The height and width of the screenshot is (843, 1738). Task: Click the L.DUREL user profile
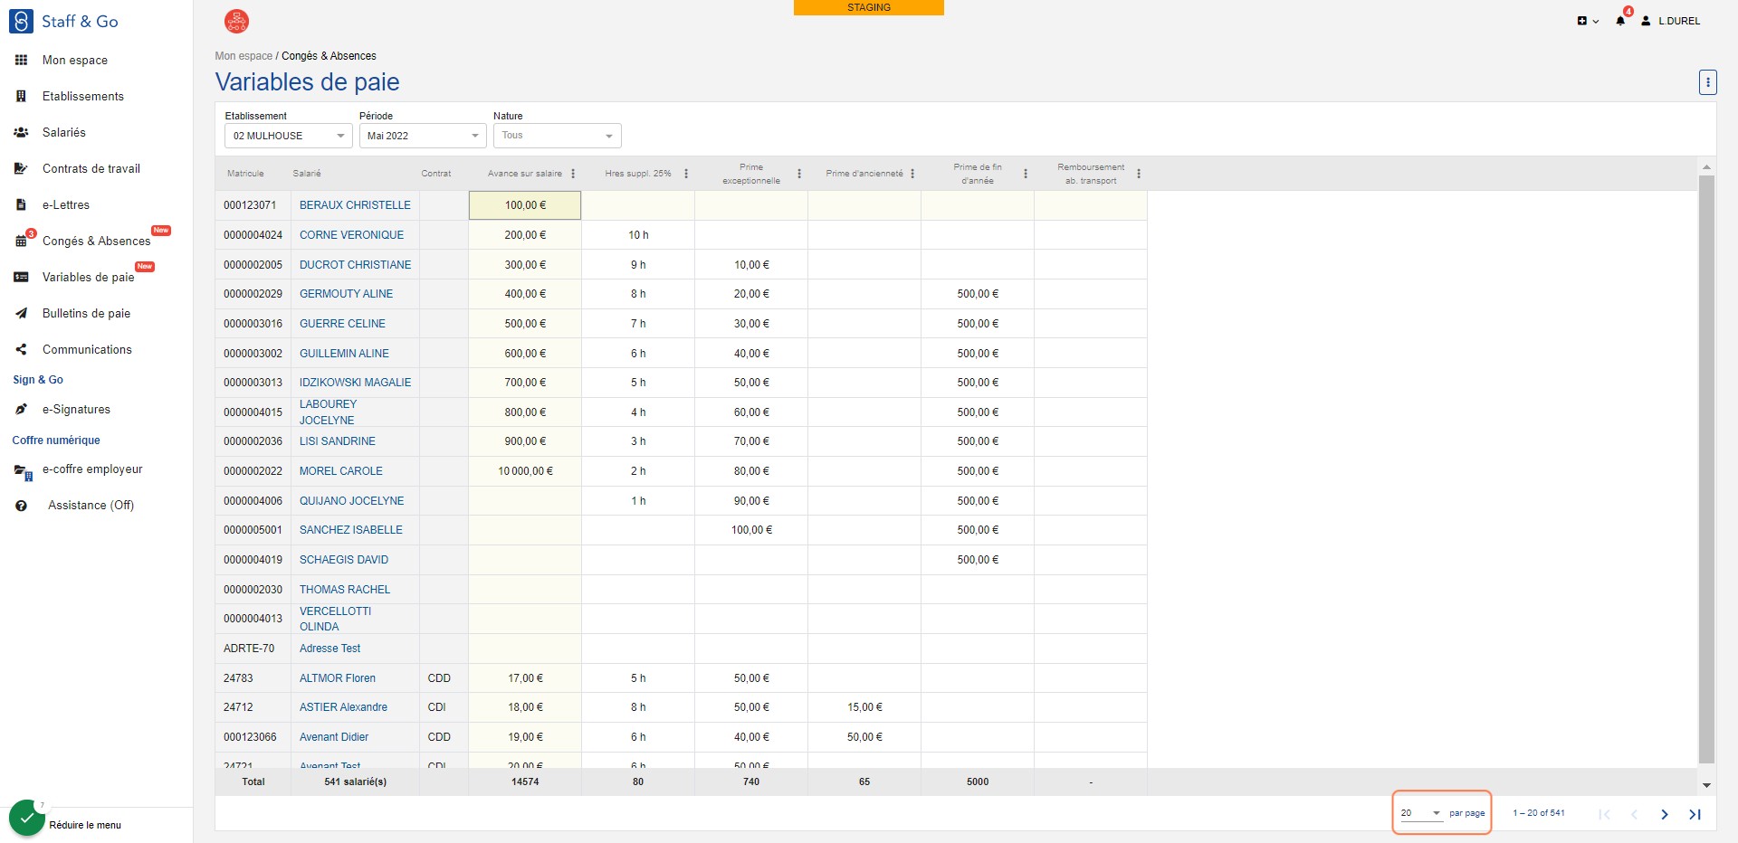pos(1671,21)
